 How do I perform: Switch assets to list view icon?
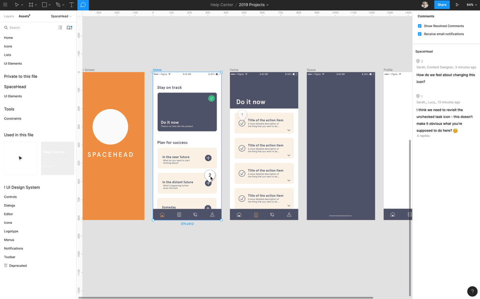pyautogui.click(x=60, y=28)
